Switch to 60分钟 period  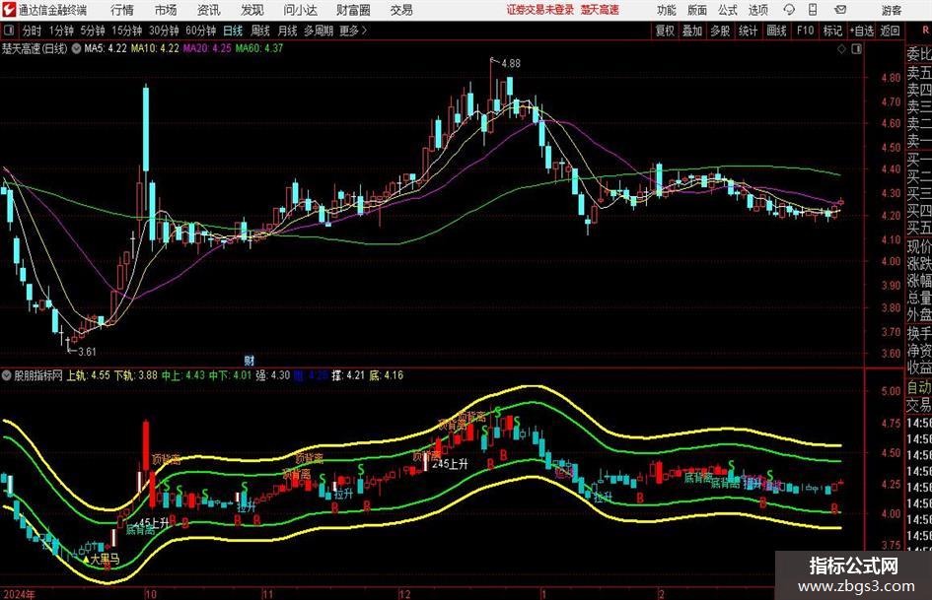tap(200, 31)
